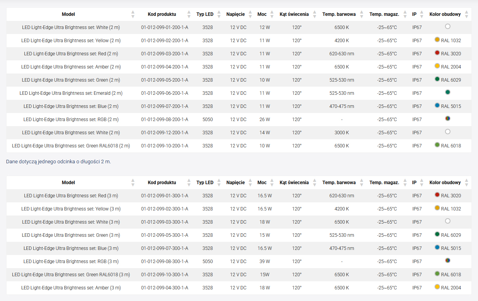This screenshot has width=478, height=301.
Task: Click Temp. barwowa header in first table
Action: pos(339,14)
